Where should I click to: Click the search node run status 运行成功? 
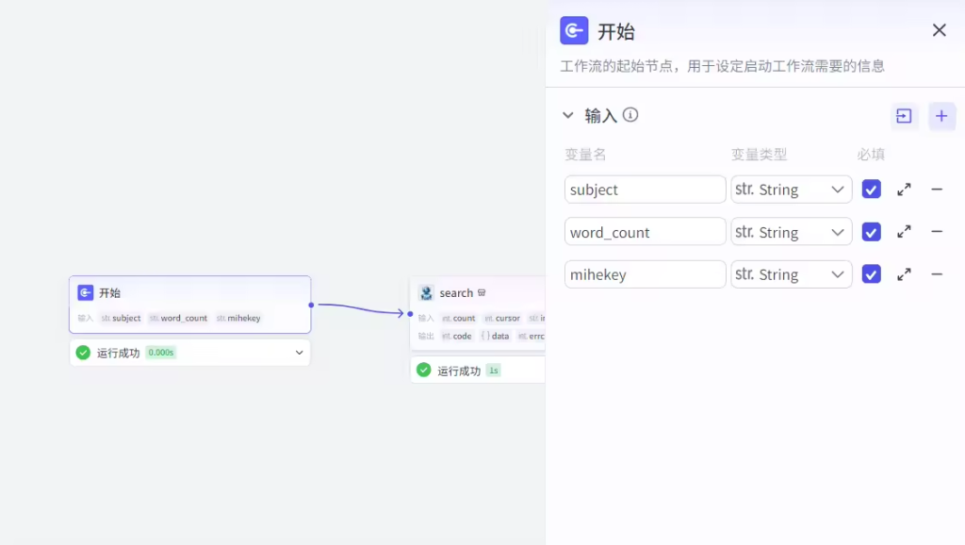(459, 371)
